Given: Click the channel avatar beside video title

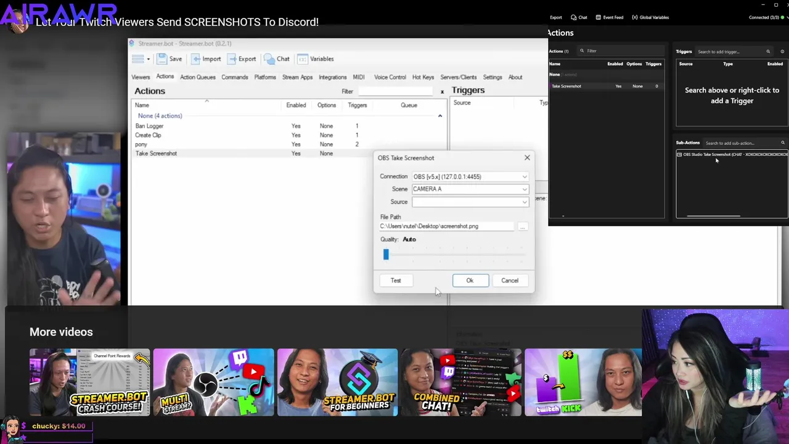Looking at the screenshot, I should pos(18,22).
